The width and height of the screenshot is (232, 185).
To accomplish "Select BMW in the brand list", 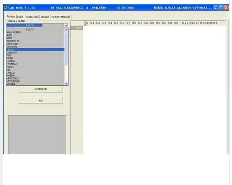I will point(35,38).
